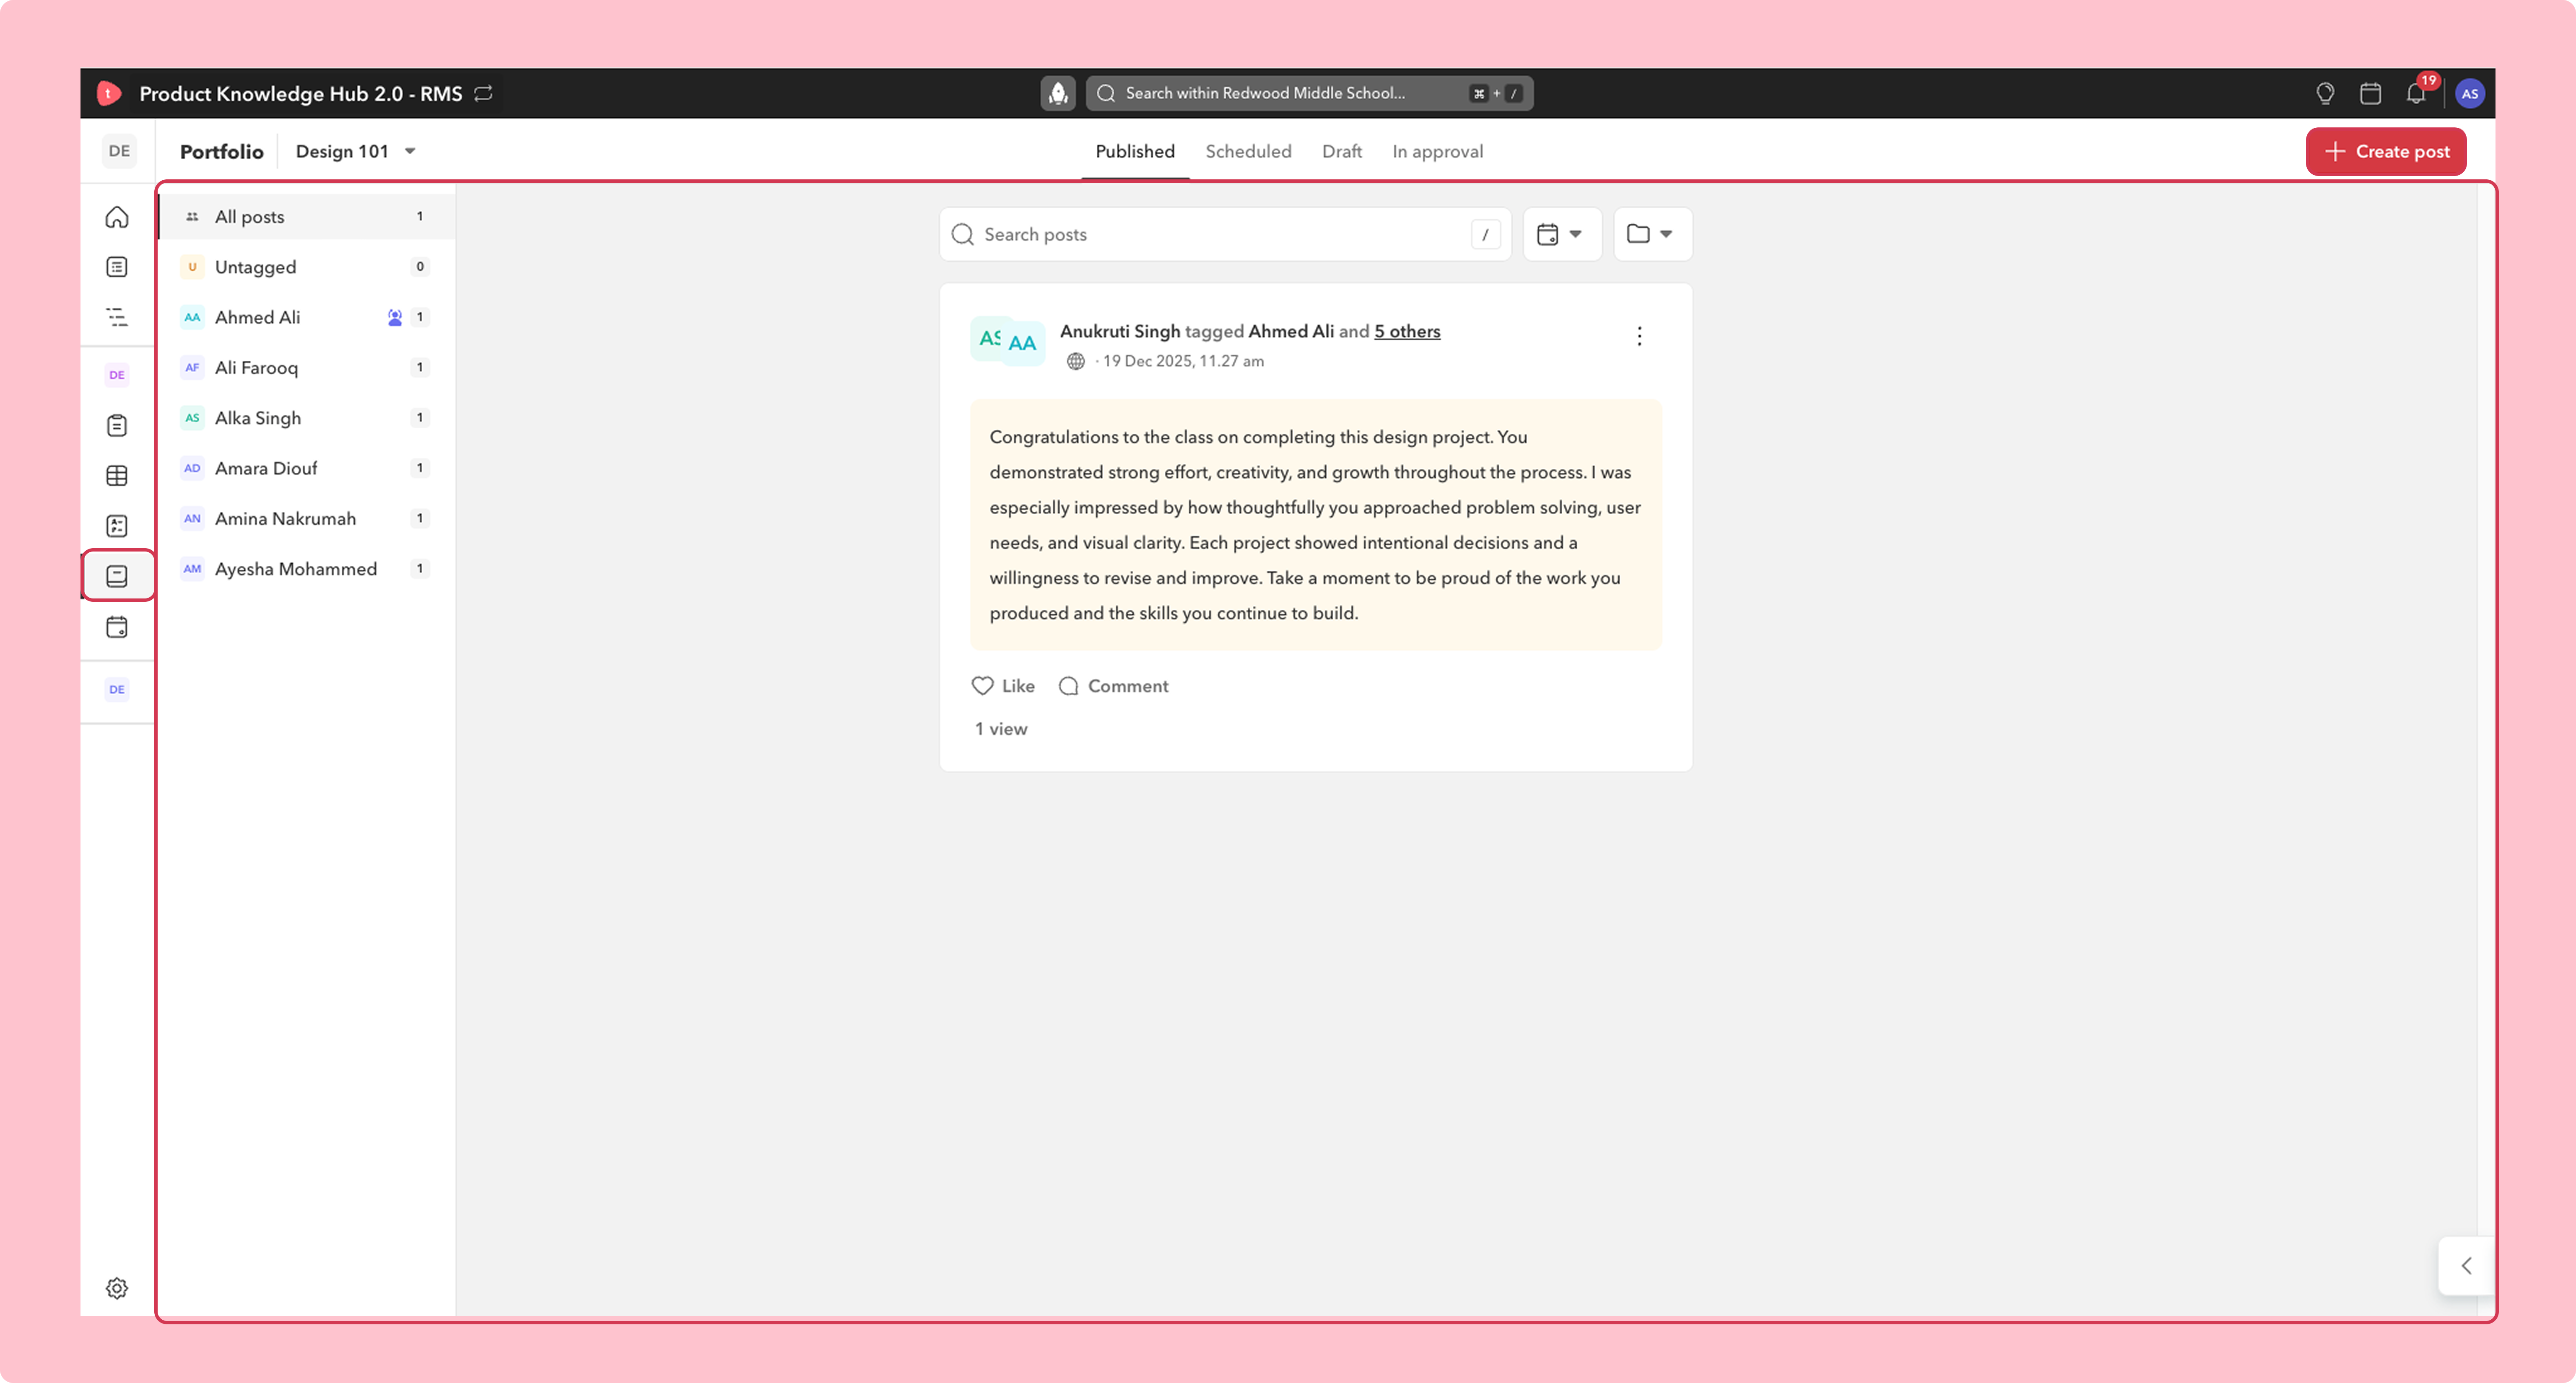Click the Product Knowledge Hub 2.0 - RMS title
The image size is (2576, 1383).
tap(301, 93)
